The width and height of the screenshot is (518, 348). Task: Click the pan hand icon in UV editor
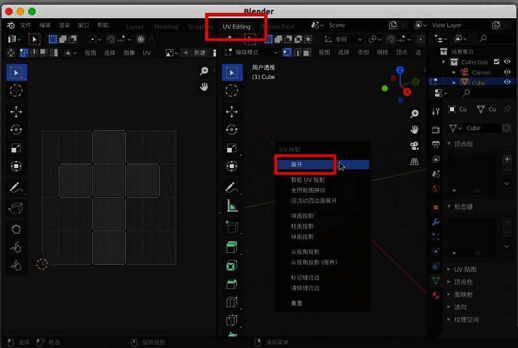tap(204, 87)
